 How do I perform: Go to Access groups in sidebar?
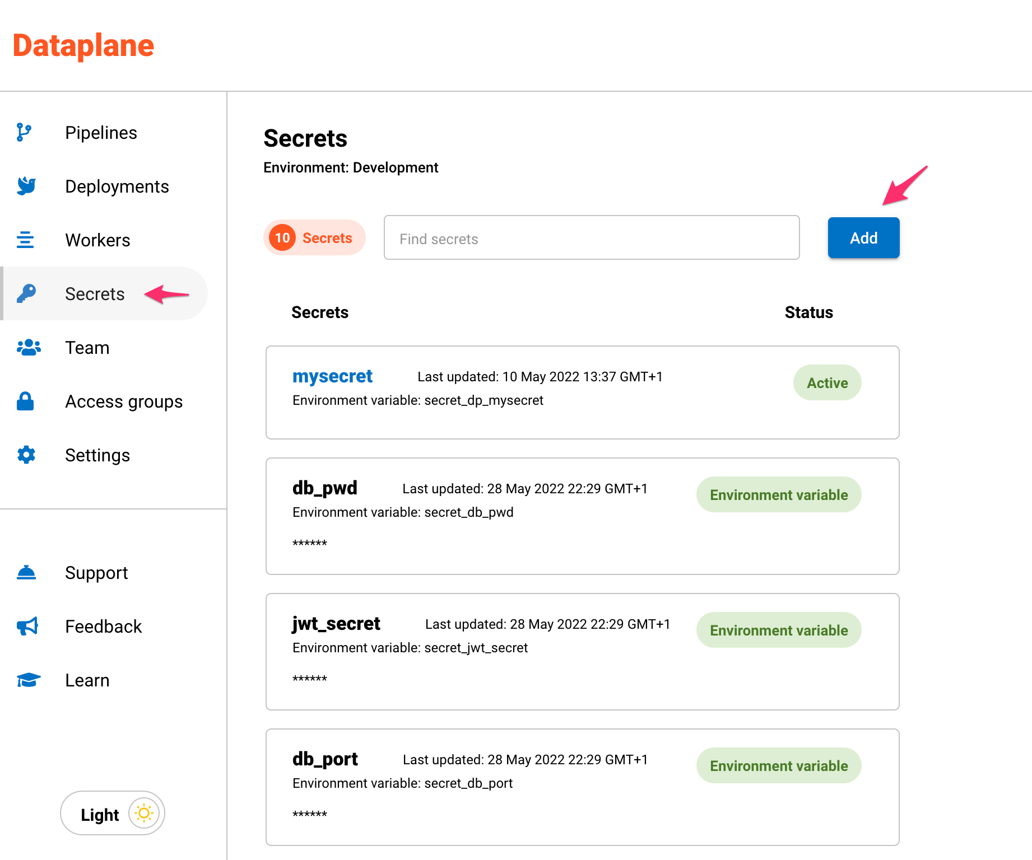tap(124, 401)
